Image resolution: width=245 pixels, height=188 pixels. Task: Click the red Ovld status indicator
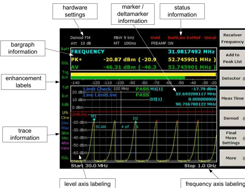[x=155, y=38]
